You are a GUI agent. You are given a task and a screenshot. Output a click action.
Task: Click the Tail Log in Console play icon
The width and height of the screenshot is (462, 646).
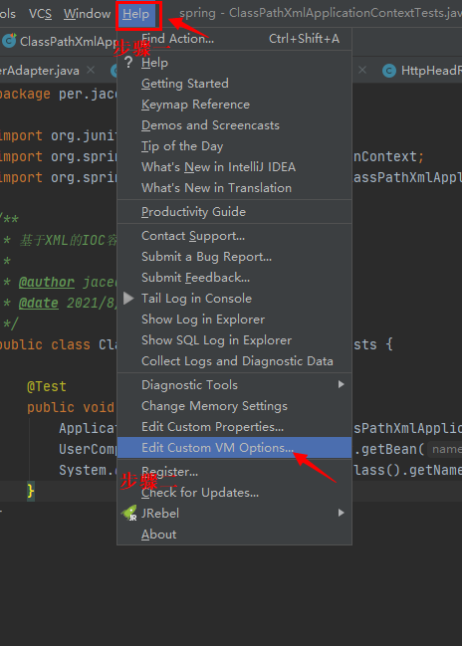[128, 298]
